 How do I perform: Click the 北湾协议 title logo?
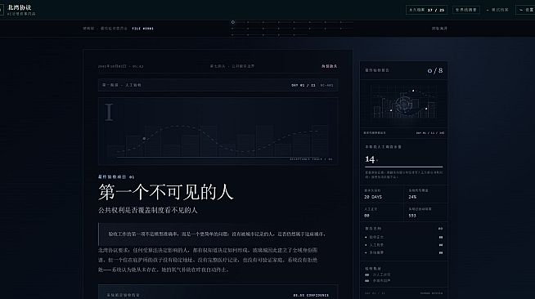tap(20, 7)
